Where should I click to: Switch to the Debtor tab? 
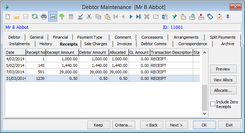14,37
